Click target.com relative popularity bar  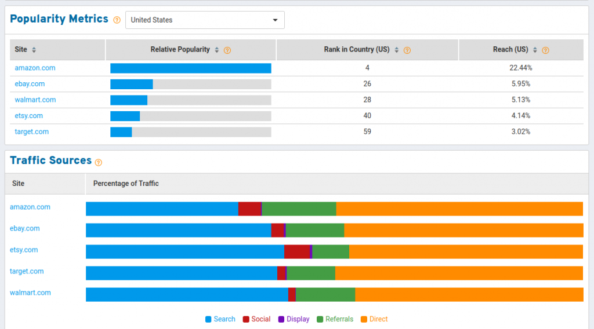121,131
